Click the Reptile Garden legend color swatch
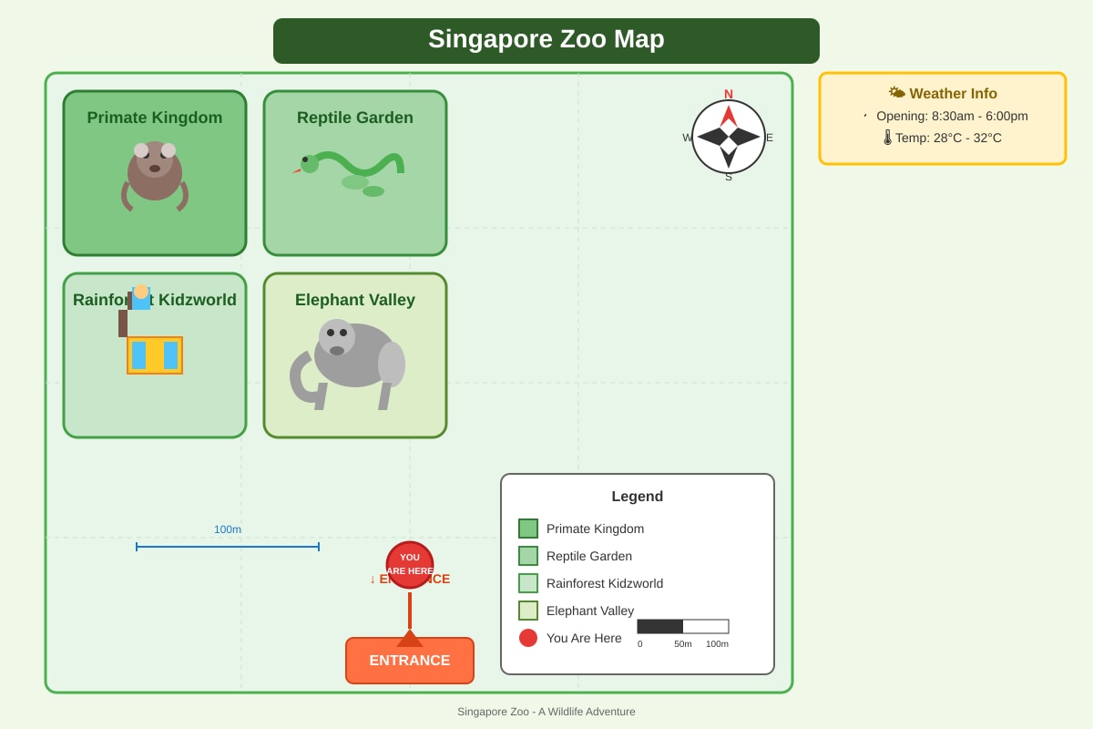The width and height of the screenshot is (1093, 729). 528,556
